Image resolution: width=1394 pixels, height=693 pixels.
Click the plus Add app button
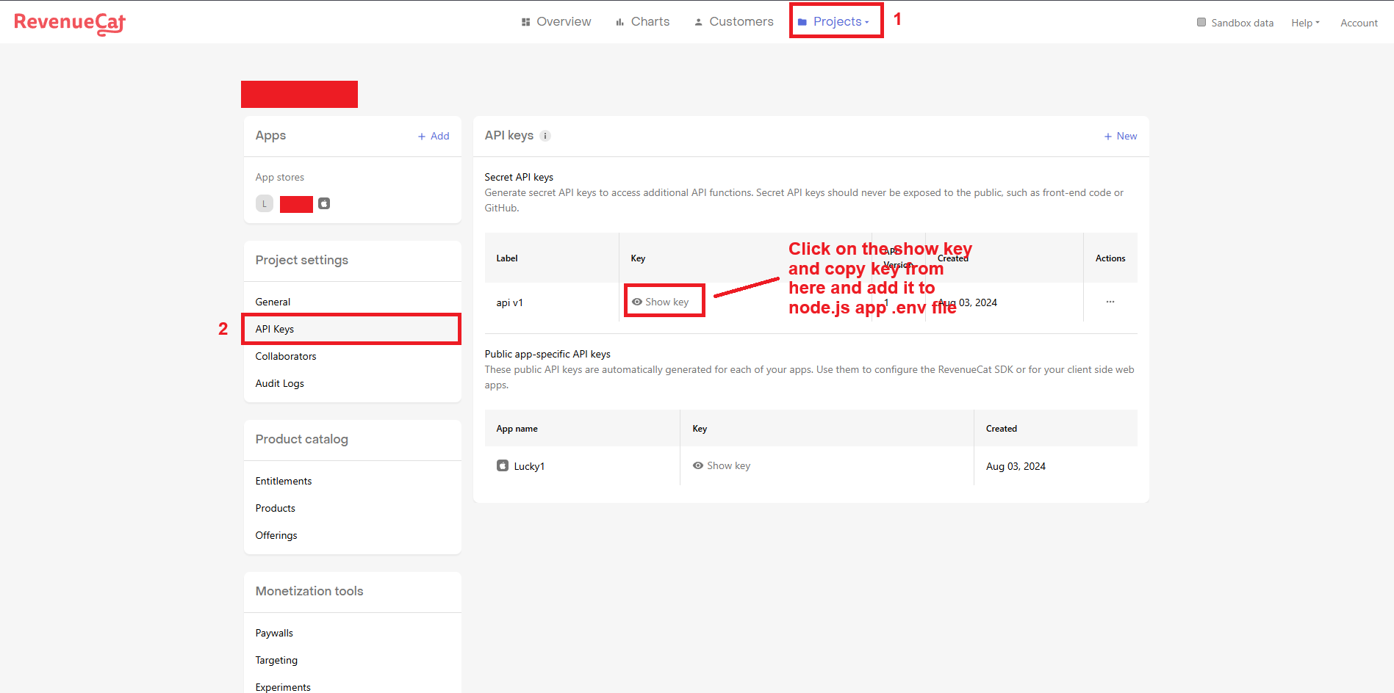(x=434, y=136)
